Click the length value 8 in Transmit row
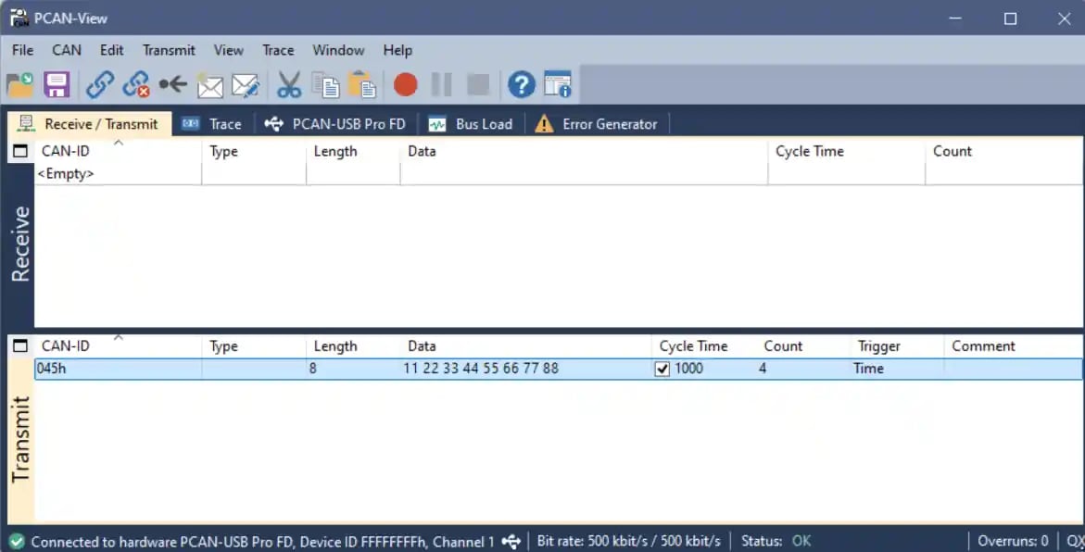The image size is (1085, 552). click(x=313, y=369)
